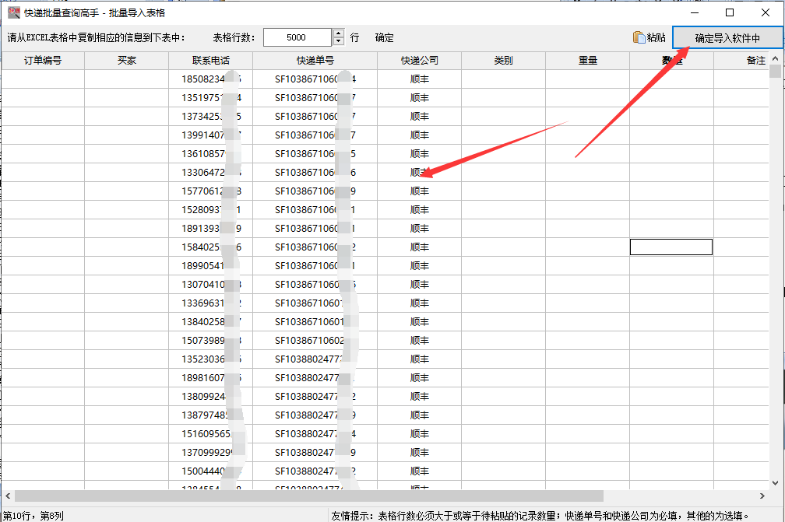Select the 联系电话 column header
785x522 pixels.
212,59
